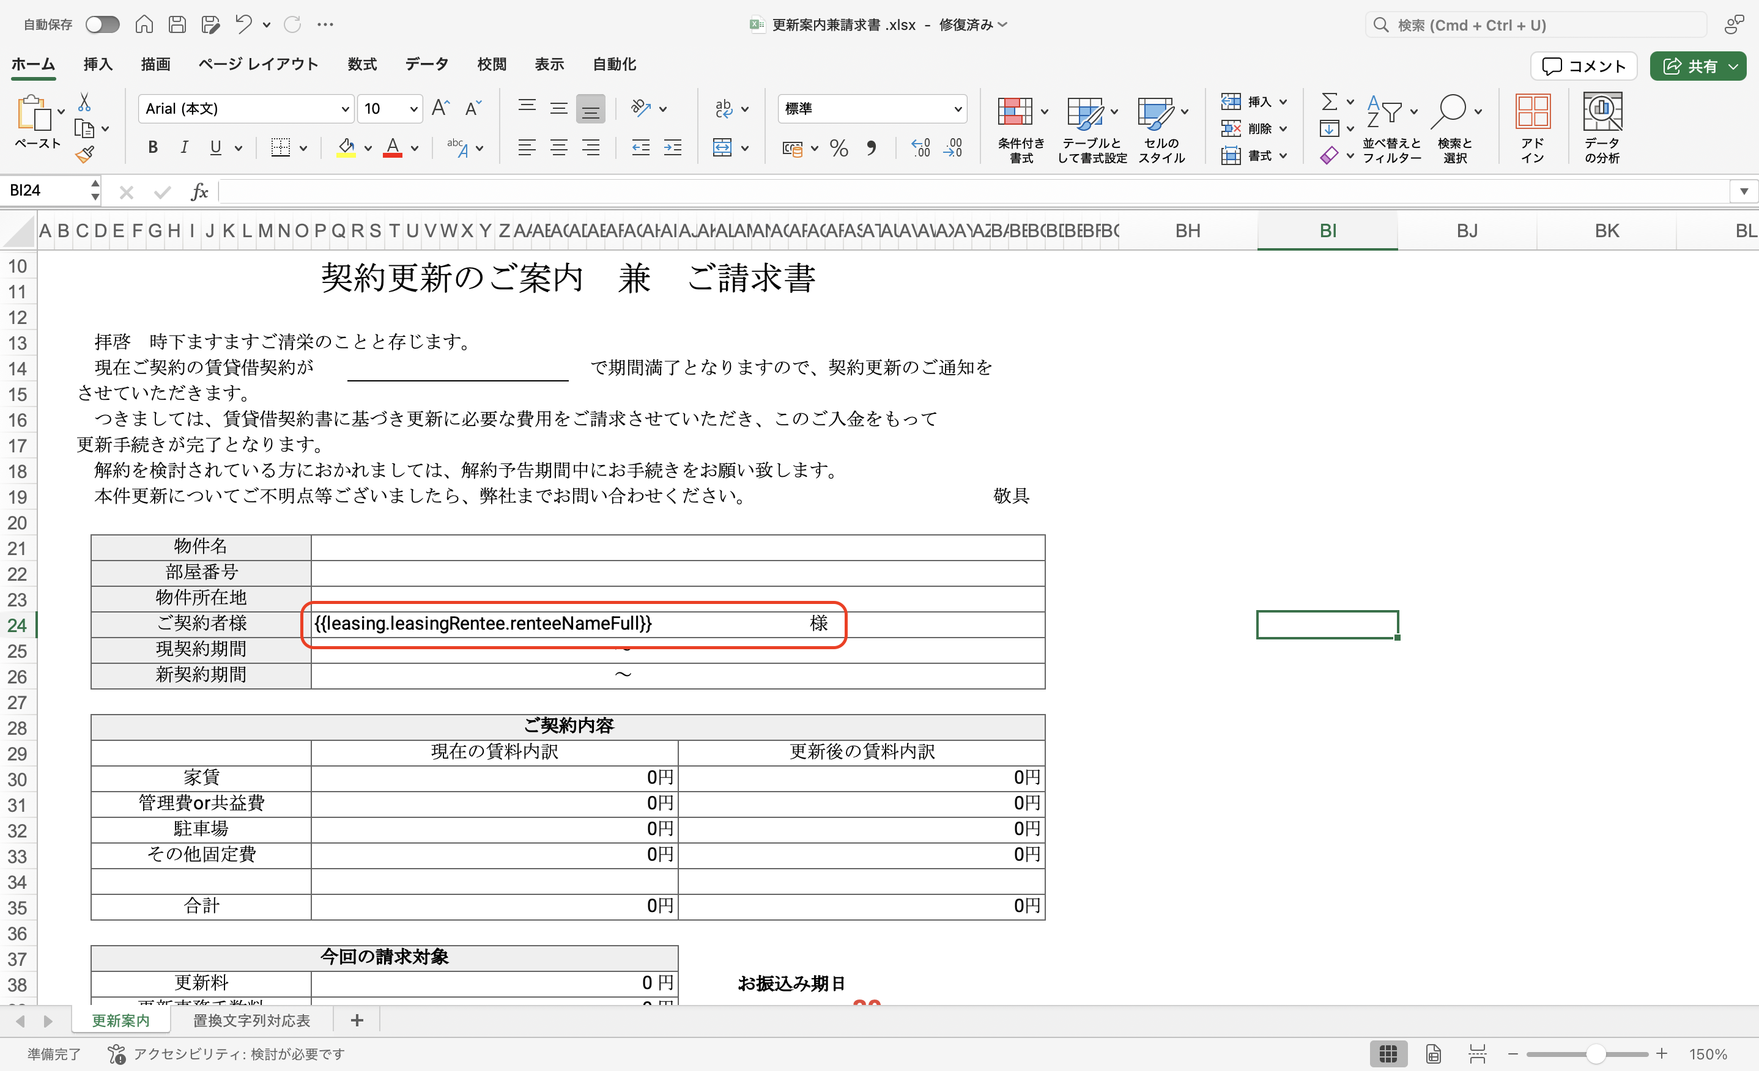This screenshot has width=1759, height=1071.
Task: Open the 数式 ribbon tab
Action: coord(362,64)
